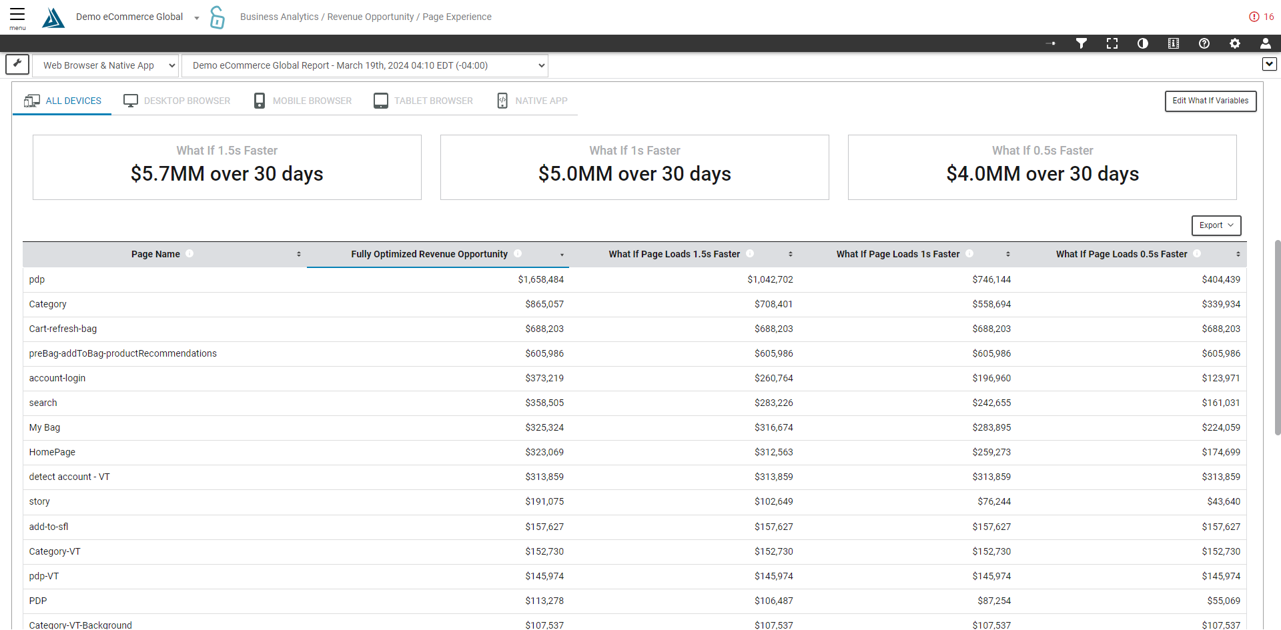Switch to Tablet Browser tab

pos(424,101)
